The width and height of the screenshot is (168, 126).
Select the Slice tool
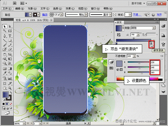[x=10, y=83]
